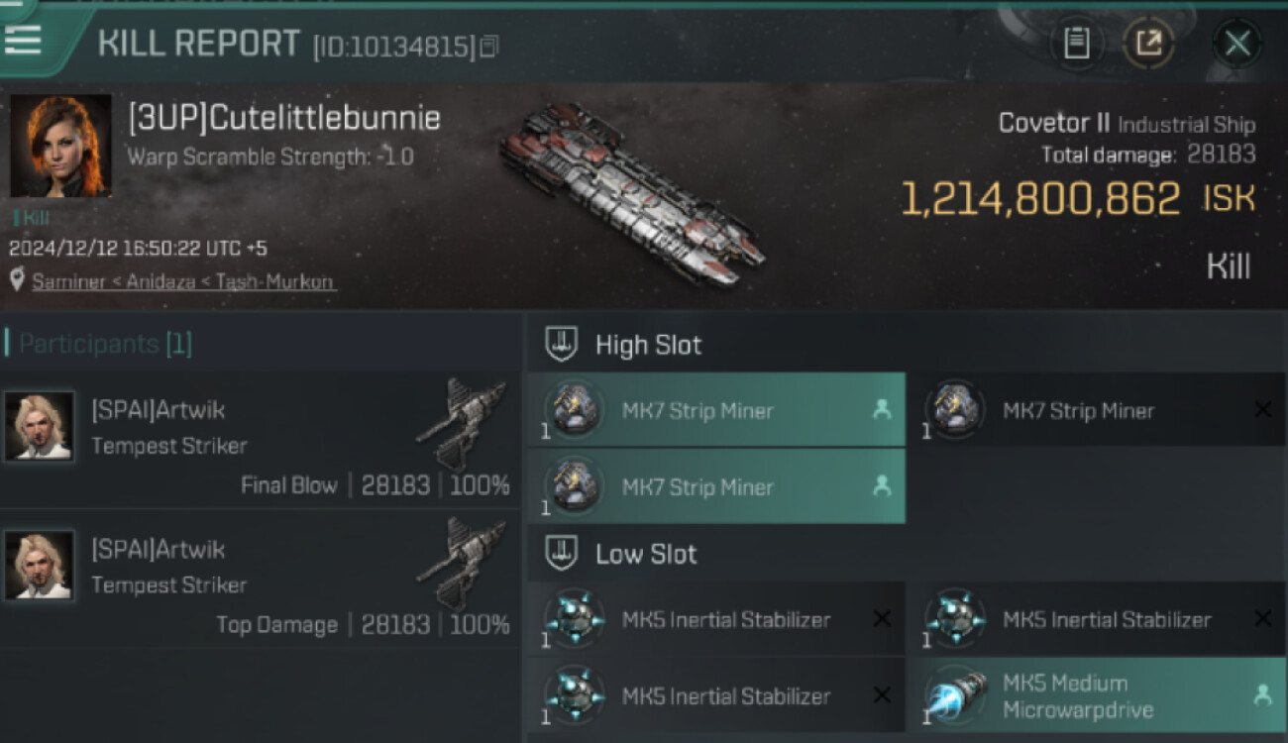Click the share kill report icon

(x=1148, y=43)
